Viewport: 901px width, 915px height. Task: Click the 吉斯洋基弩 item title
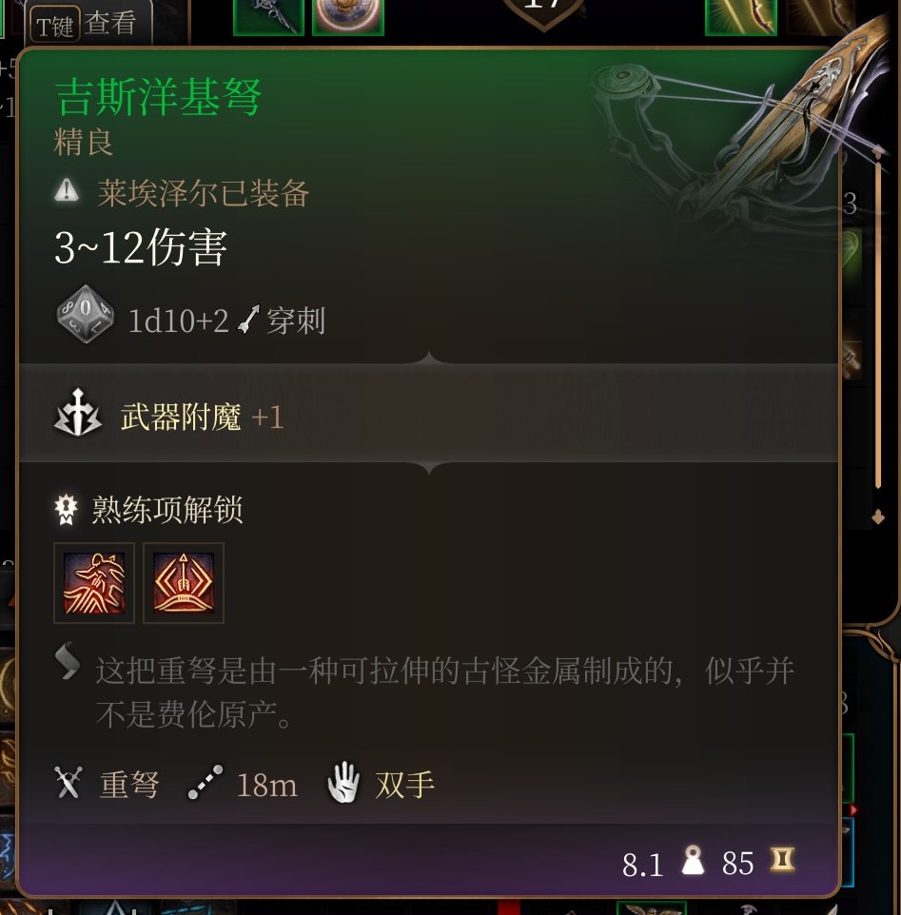coord(158,97)
